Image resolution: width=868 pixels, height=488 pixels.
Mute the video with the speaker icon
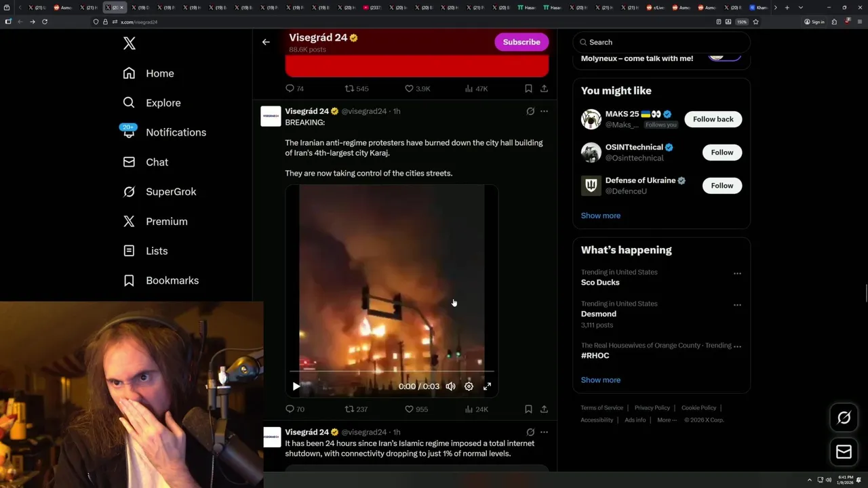[450, 386]
